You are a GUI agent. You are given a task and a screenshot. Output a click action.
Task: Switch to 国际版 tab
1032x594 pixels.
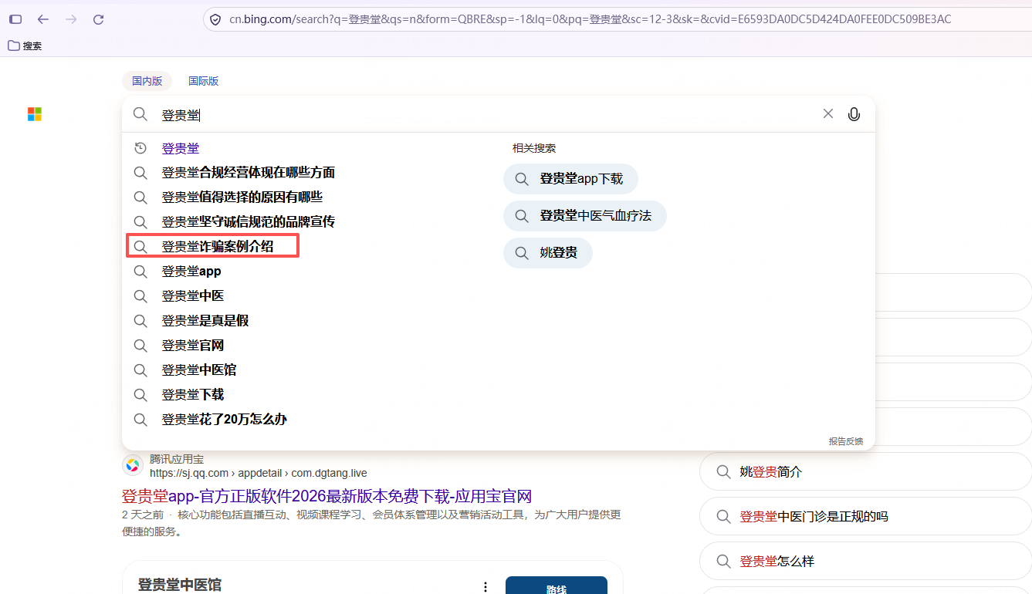[x=204, y=81]
